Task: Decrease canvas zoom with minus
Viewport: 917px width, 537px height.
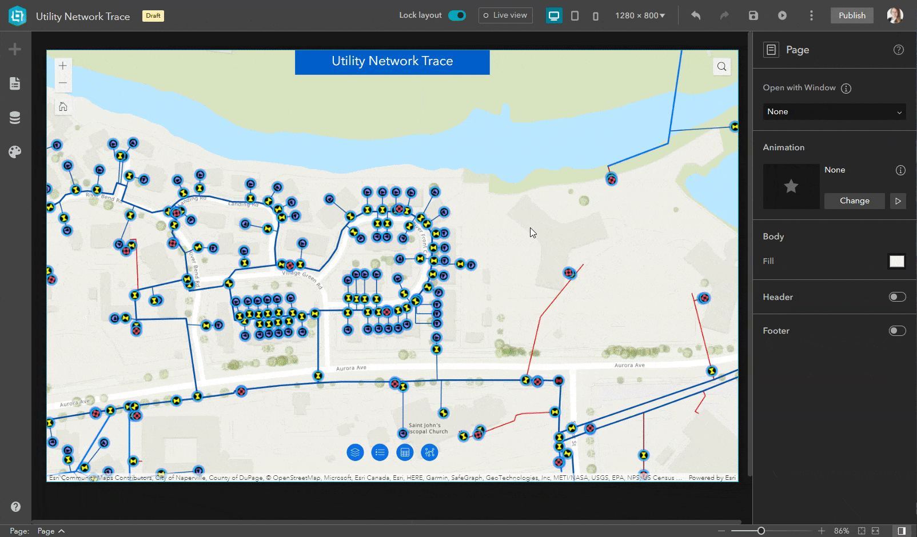Action: point(722,531)
